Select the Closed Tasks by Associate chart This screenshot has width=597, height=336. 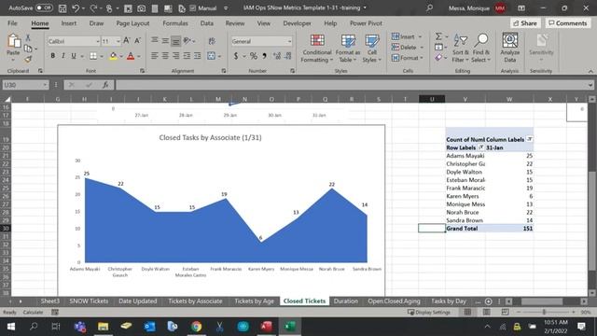pyautogui.click(x=221, y=210)
